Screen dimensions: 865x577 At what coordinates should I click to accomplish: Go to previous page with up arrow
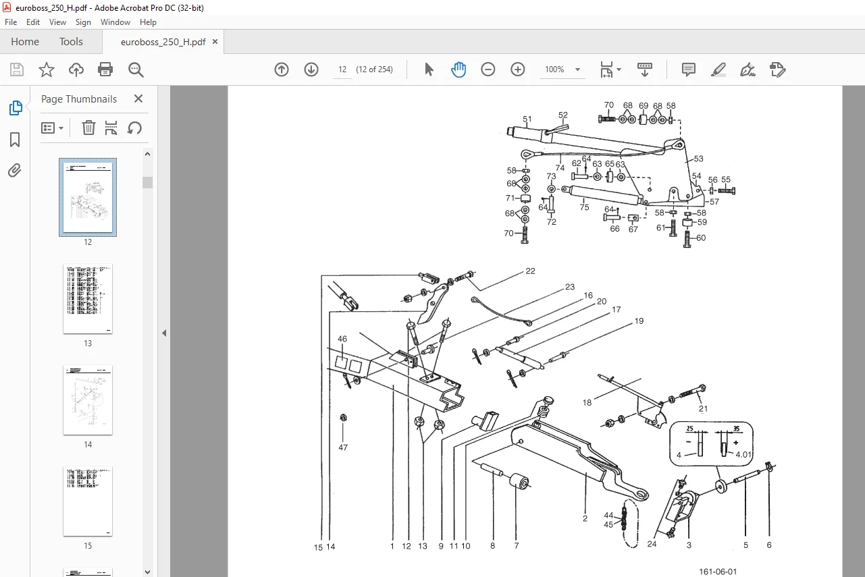point(282,70)
